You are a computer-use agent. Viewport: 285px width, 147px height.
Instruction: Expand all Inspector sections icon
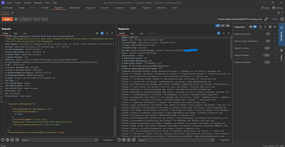260,27
